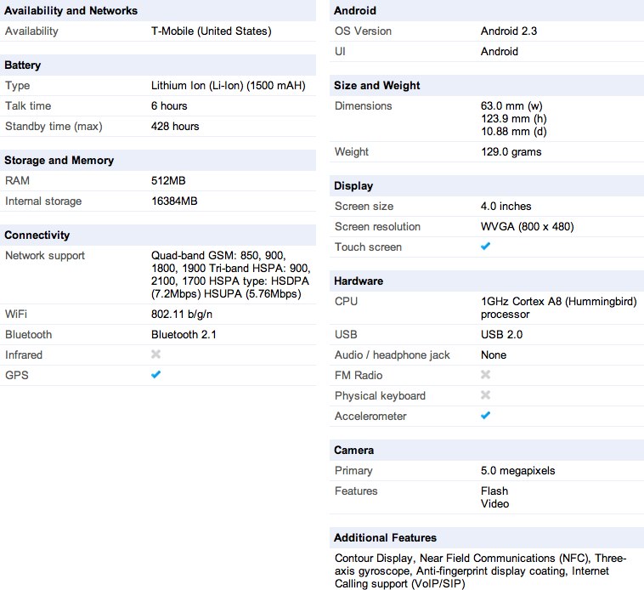Click the blue checkmark next to GPS

tap(156, 375)
